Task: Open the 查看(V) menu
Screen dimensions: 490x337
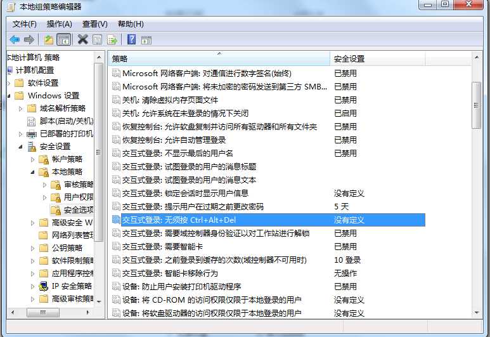Action: [94, 24]
